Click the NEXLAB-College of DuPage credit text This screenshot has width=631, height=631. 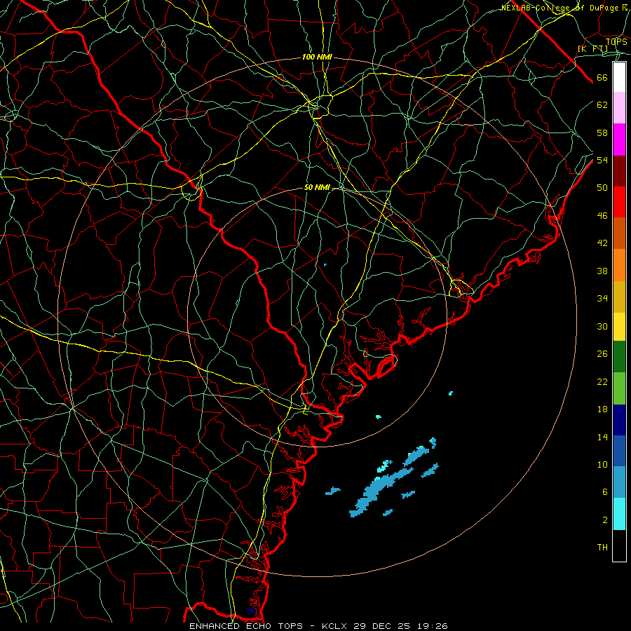pyautogui.click(x=564, y=8)
